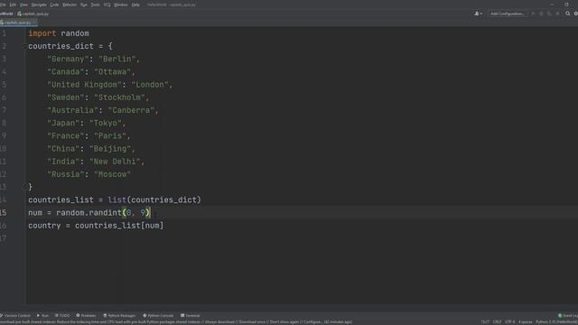The height and width of the screenshot is (325, 578).
Task: Open the Terminal tool window
Action: (191, 315)
